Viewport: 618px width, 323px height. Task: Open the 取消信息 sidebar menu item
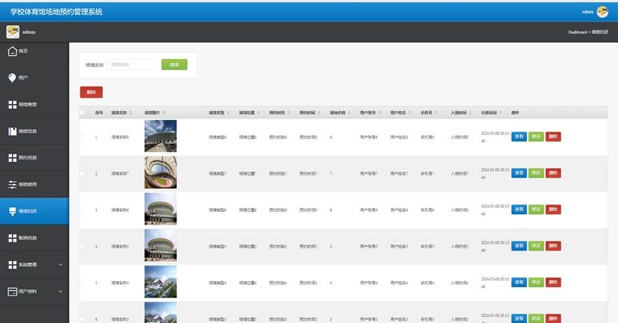(34, 238)
